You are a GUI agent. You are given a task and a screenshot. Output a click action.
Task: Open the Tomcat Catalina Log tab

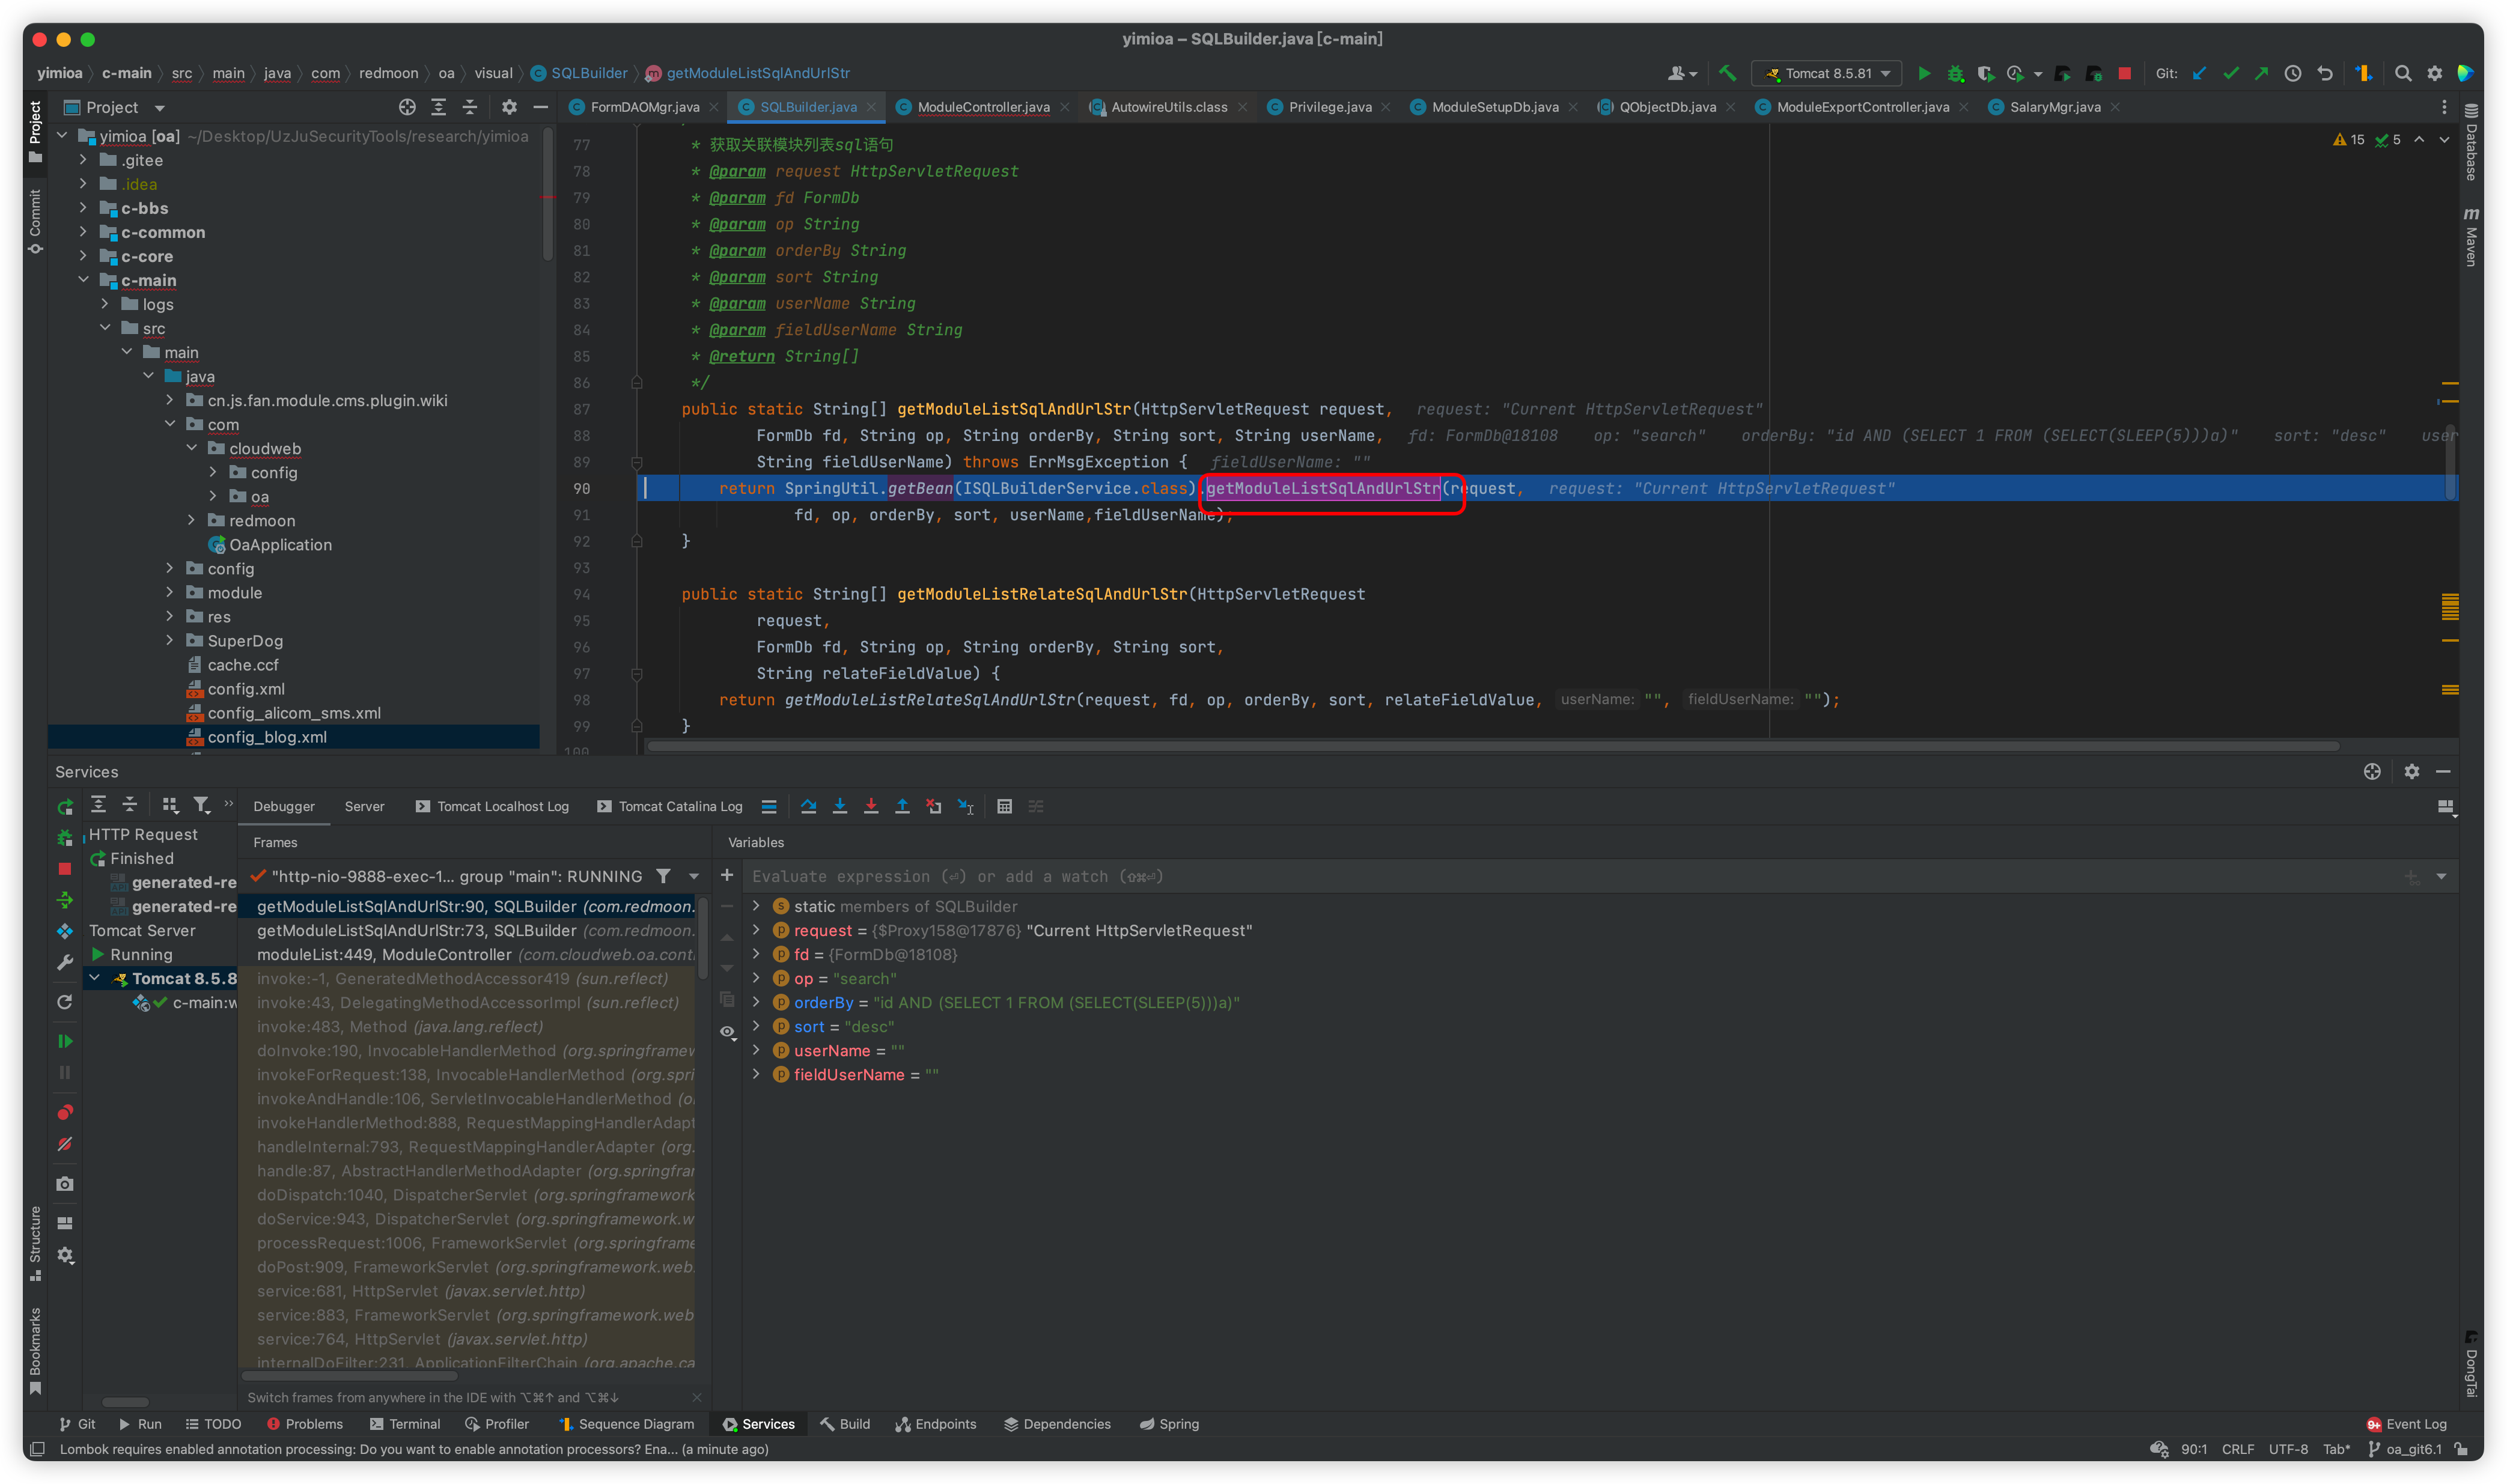[679, 806]
